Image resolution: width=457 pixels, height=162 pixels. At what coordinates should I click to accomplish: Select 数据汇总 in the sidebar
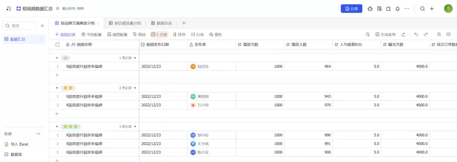[x=24, y=39]
